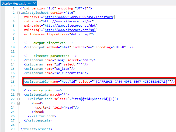The width and height of the screenshot is (176, 132).
Task: Click the closing </xsl:template> tag
Action: tap(38, 120)
